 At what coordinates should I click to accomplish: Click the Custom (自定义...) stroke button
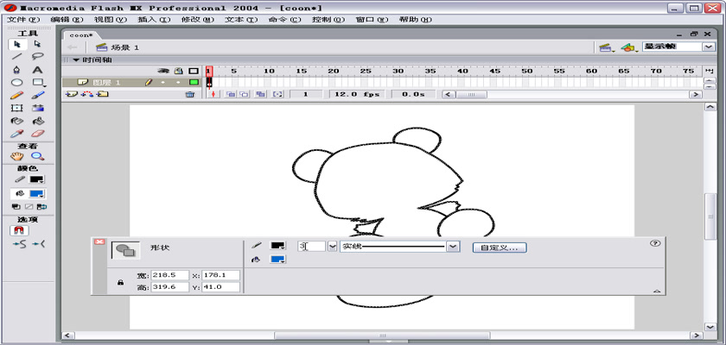click(500, 247)
